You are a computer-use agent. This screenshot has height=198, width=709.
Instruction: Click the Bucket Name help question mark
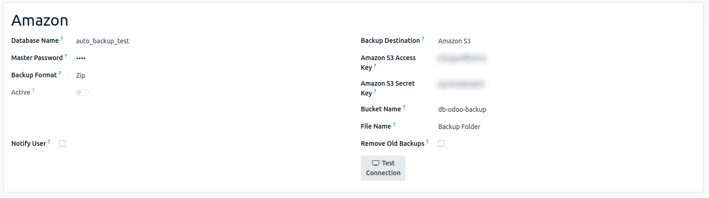pos(404,108)
